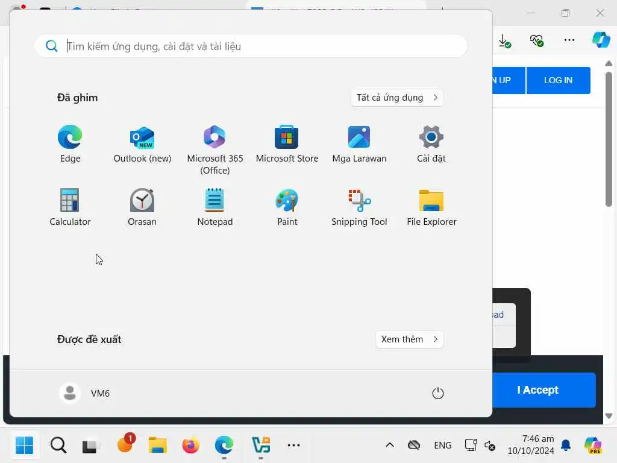Launch Snipping Tool
The height and width of the screenshot is (463, 617).
[x=359, y=207]
